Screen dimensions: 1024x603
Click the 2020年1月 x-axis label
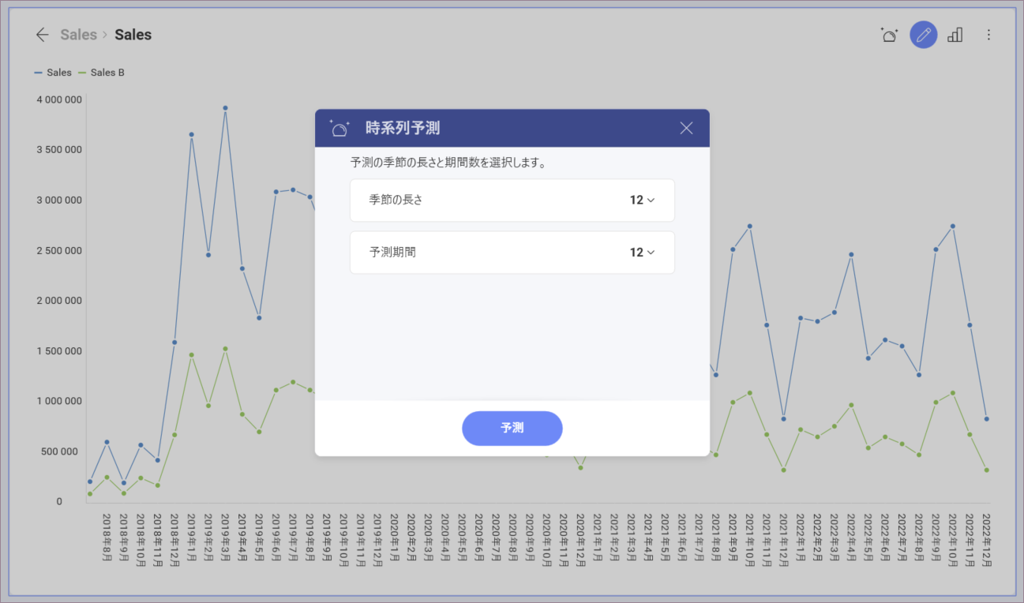point(394,537)
